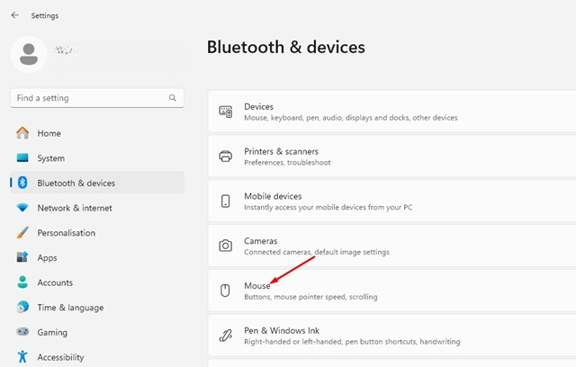
Task: Open the Cameras card title
Action: (x=261, y=241)
